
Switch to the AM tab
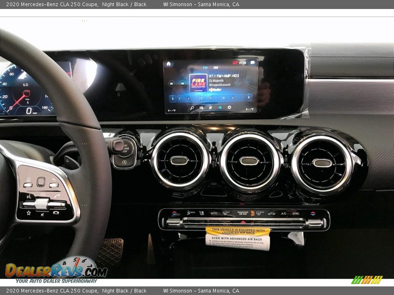215,68
